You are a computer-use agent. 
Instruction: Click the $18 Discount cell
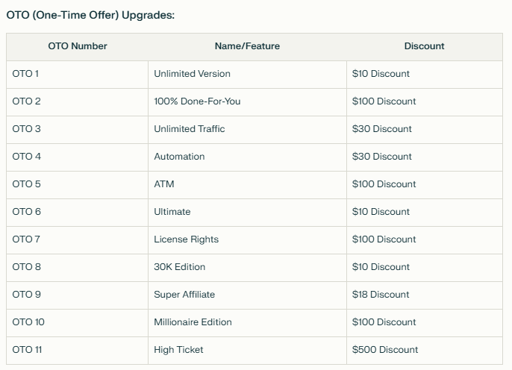[424, 295]
